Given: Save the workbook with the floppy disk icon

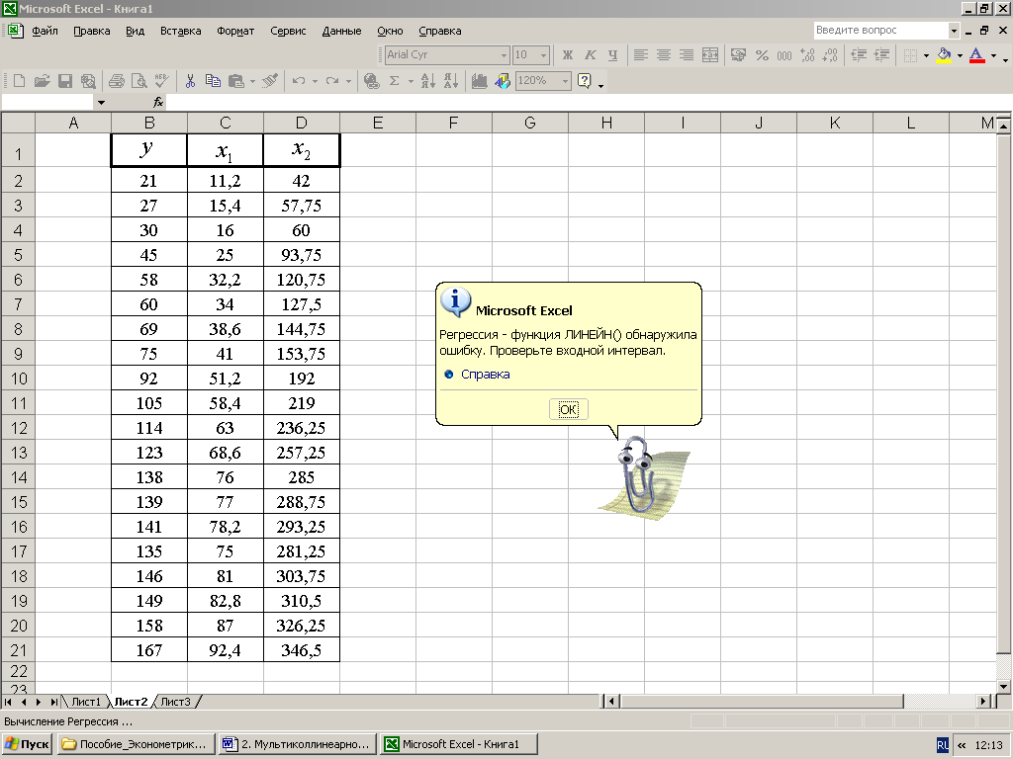Looking at the screenshot, I should [64, 81].
